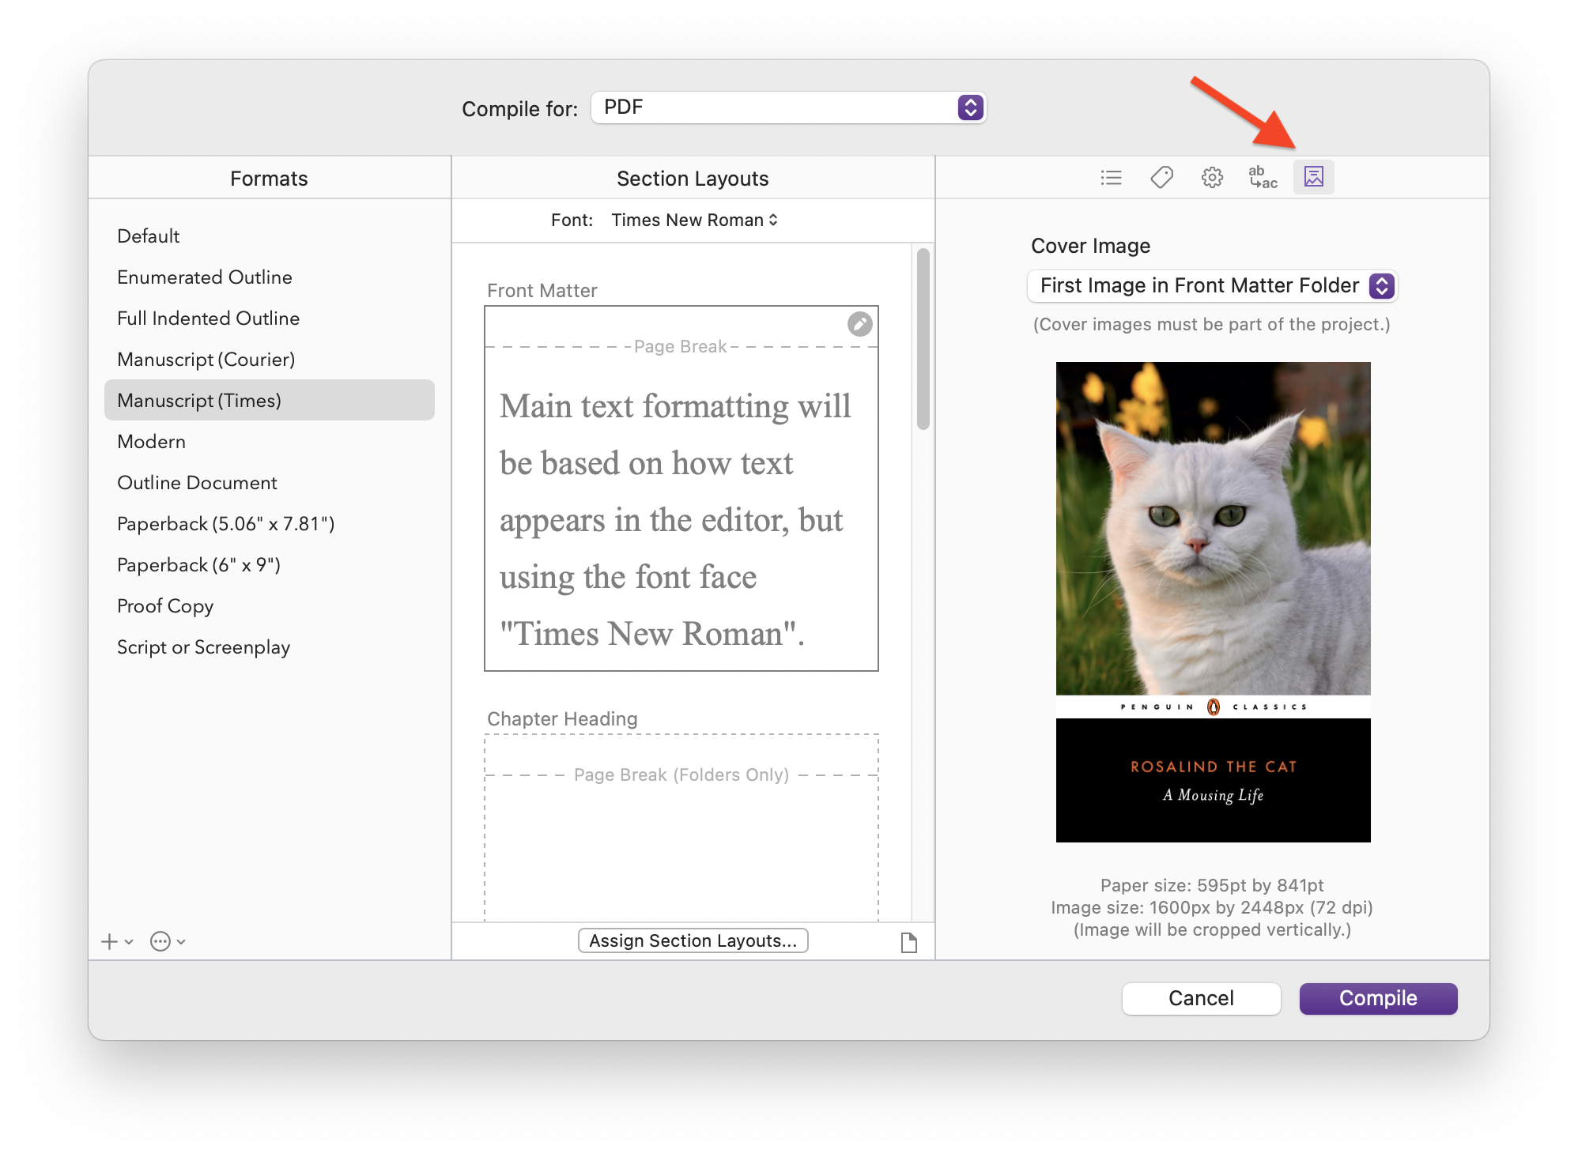
Task: Click the Section Layouts scrollbar
Action: [x=923, y=340]
